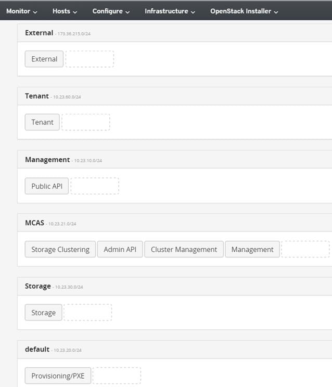Expand the Configure menu

tap(111, 11)
